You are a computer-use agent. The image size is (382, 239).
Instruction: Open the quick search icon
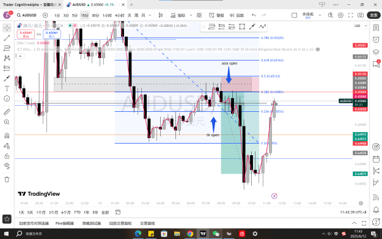tap(330, 15)
